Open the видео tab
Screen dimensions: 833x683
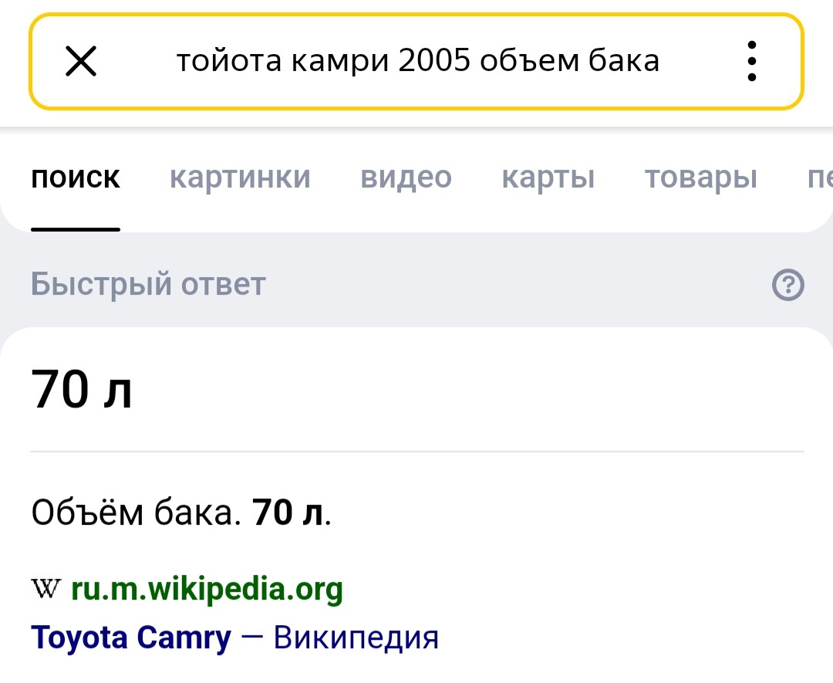pos(406,178)
